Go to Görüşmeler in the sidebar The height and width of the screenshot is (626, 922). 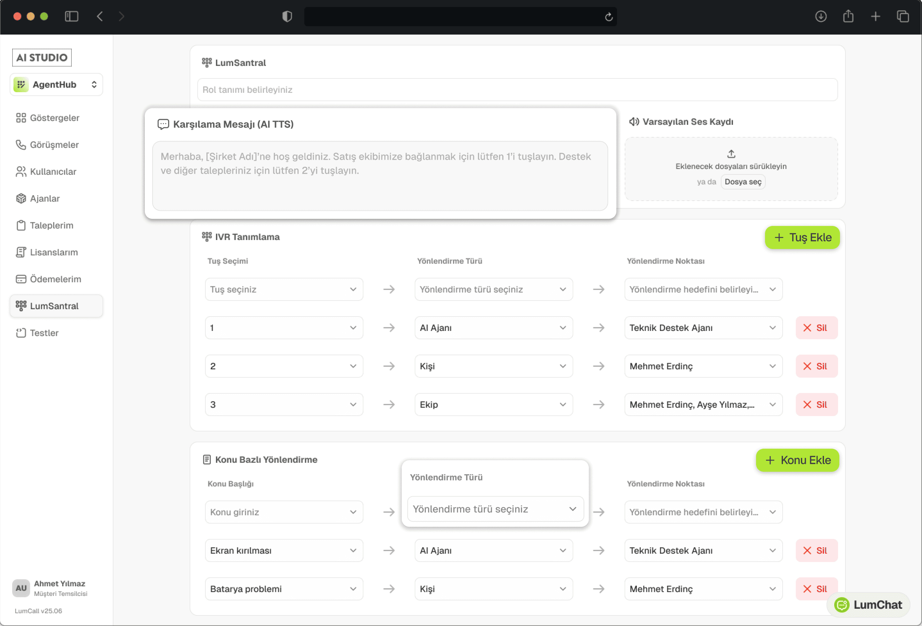tap(54, 145)
